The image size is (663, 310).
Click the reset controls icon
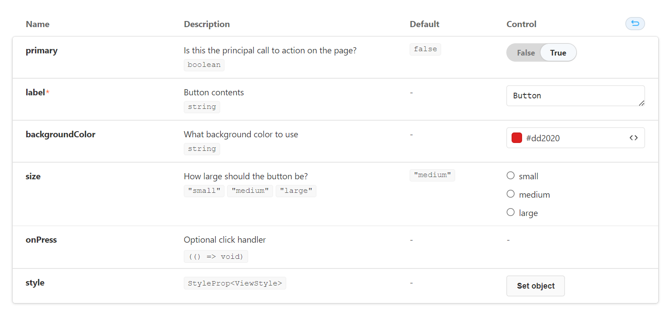[x=635, y=24]
